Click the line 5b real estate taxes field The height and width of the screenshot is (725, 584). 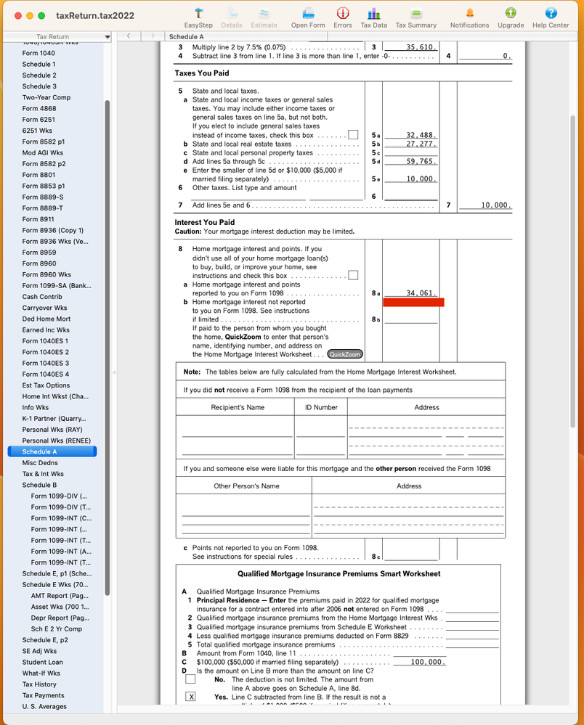pyautogui.click(x=411, y=144)
